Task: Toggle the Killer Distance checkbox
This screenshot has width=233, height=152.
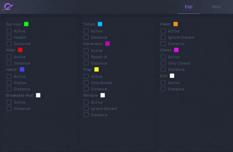Action: point(9,63)
